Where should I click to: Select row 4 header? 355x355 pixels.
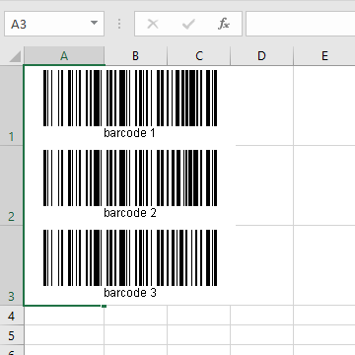click(x=12, y=316)
